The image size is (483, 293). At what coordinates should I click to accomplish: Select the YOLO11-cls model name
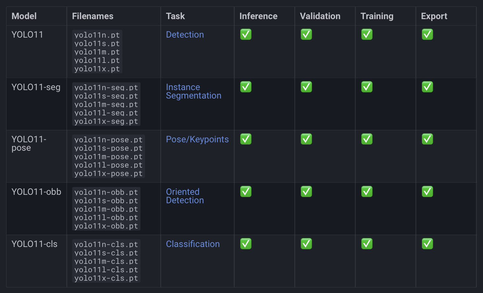(x=34, y=244)
